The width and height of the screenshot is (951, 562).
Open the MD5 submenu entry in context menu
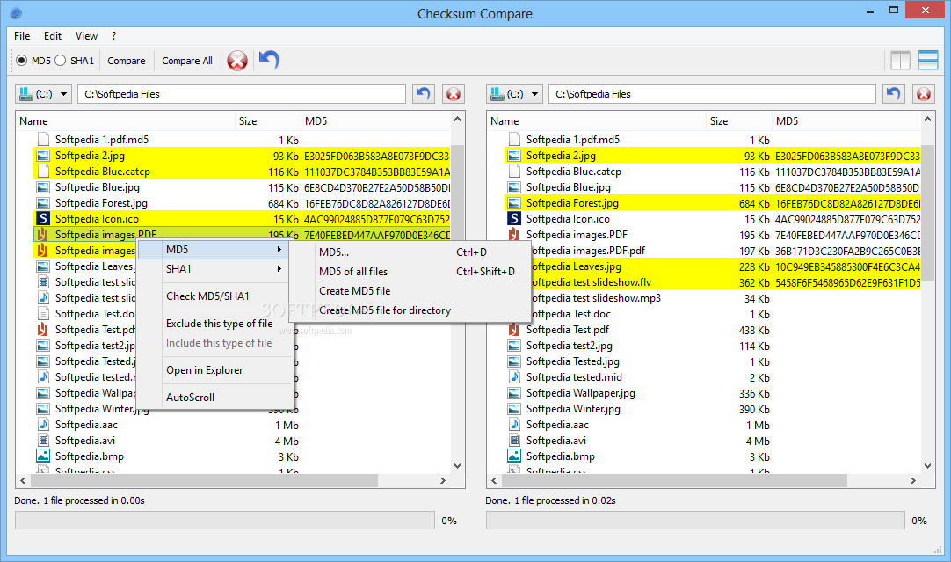214,250
